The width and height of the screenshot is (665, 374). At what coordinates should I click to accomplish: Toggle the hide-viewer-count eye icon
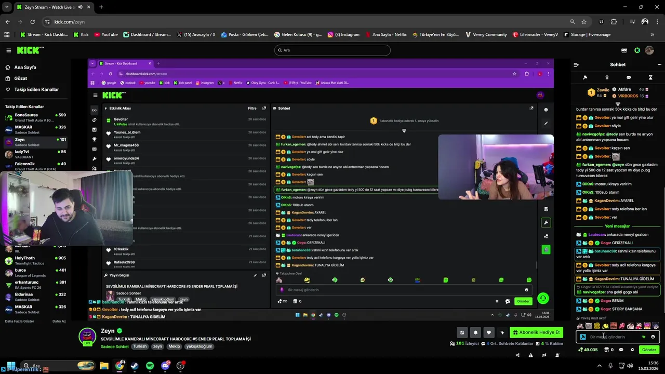(x=544, y=355)
